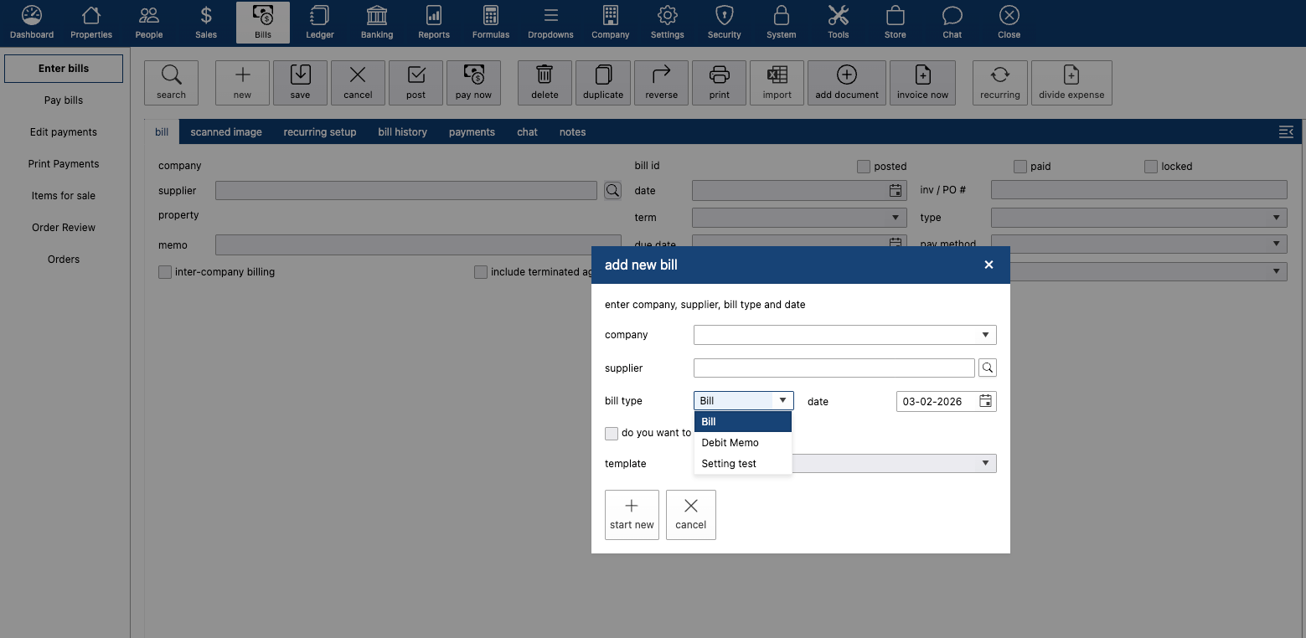Select Pay bills in the sidebar
This screenshot has width=1306, height=638.
(64, 100)
